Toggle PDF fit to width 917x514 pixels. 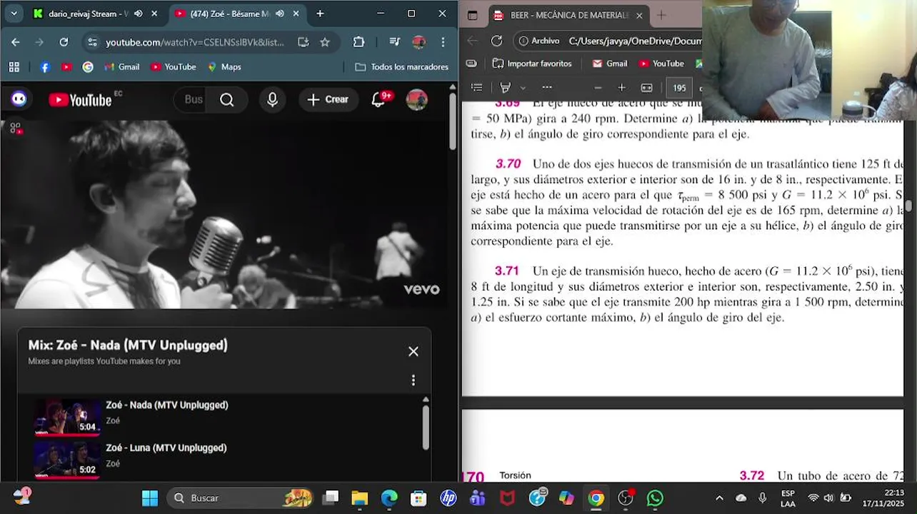pyautogui.click(x=647, y=88)
